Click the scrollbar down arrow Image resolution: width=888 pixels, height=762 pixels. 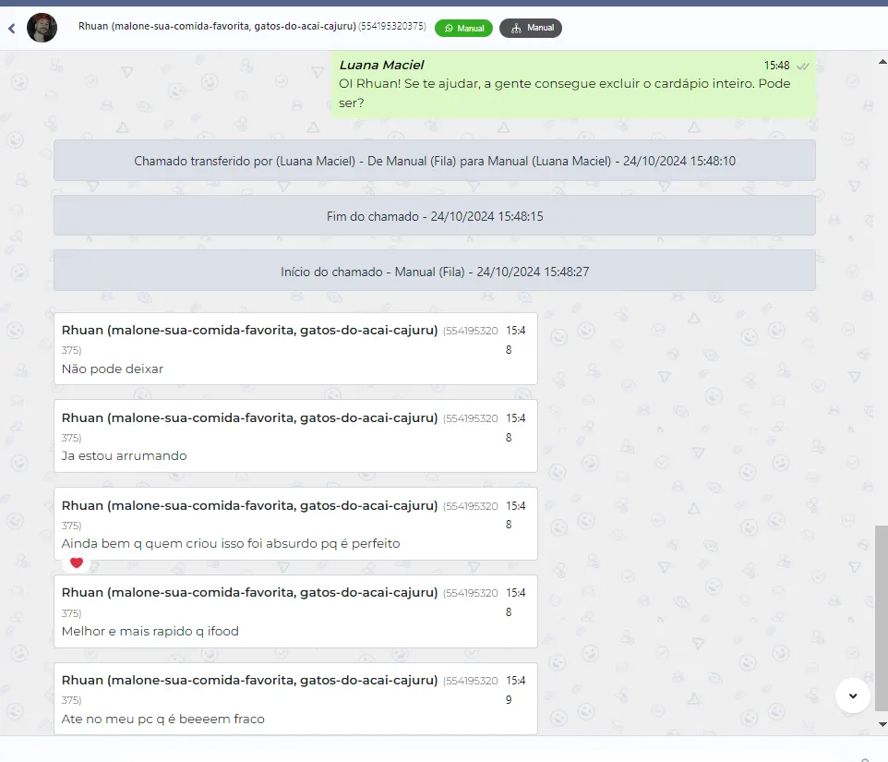pos(882,724)
